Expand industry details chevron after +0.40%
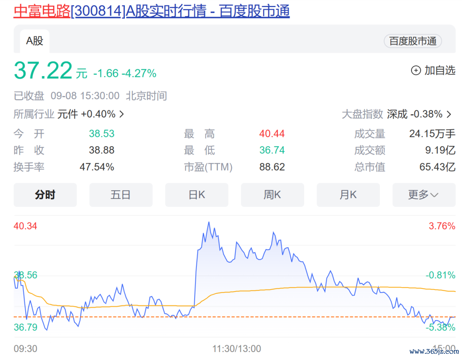The image size is (462, 358). click(x=121, y=114)
